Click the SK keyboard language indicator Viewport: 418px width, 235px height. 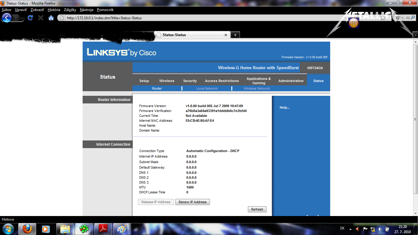point(342,228)
